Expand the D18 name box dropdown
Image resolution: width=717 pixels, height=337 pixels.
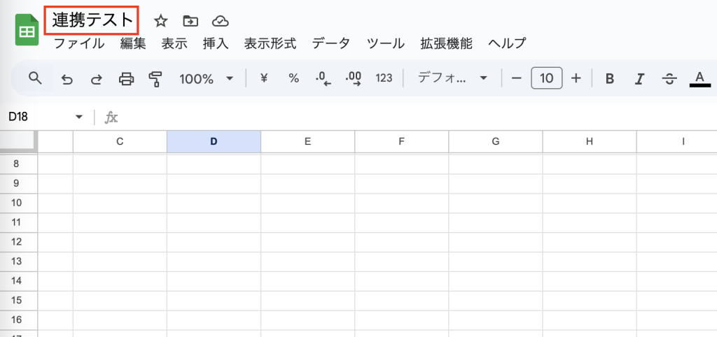coord(79,117)
